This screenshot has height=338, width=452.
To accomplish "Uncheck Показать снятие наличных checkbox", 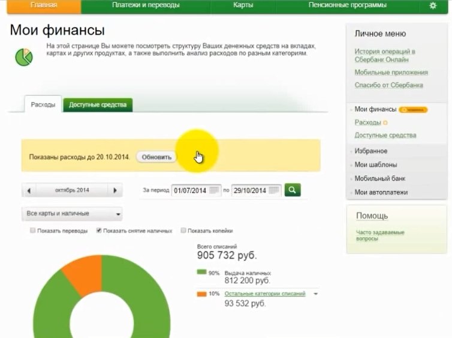I will click(x=100, y=231).
